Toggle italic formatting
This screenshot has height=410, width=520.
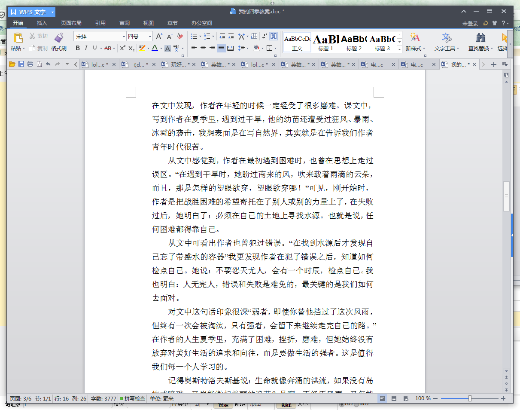86,48
